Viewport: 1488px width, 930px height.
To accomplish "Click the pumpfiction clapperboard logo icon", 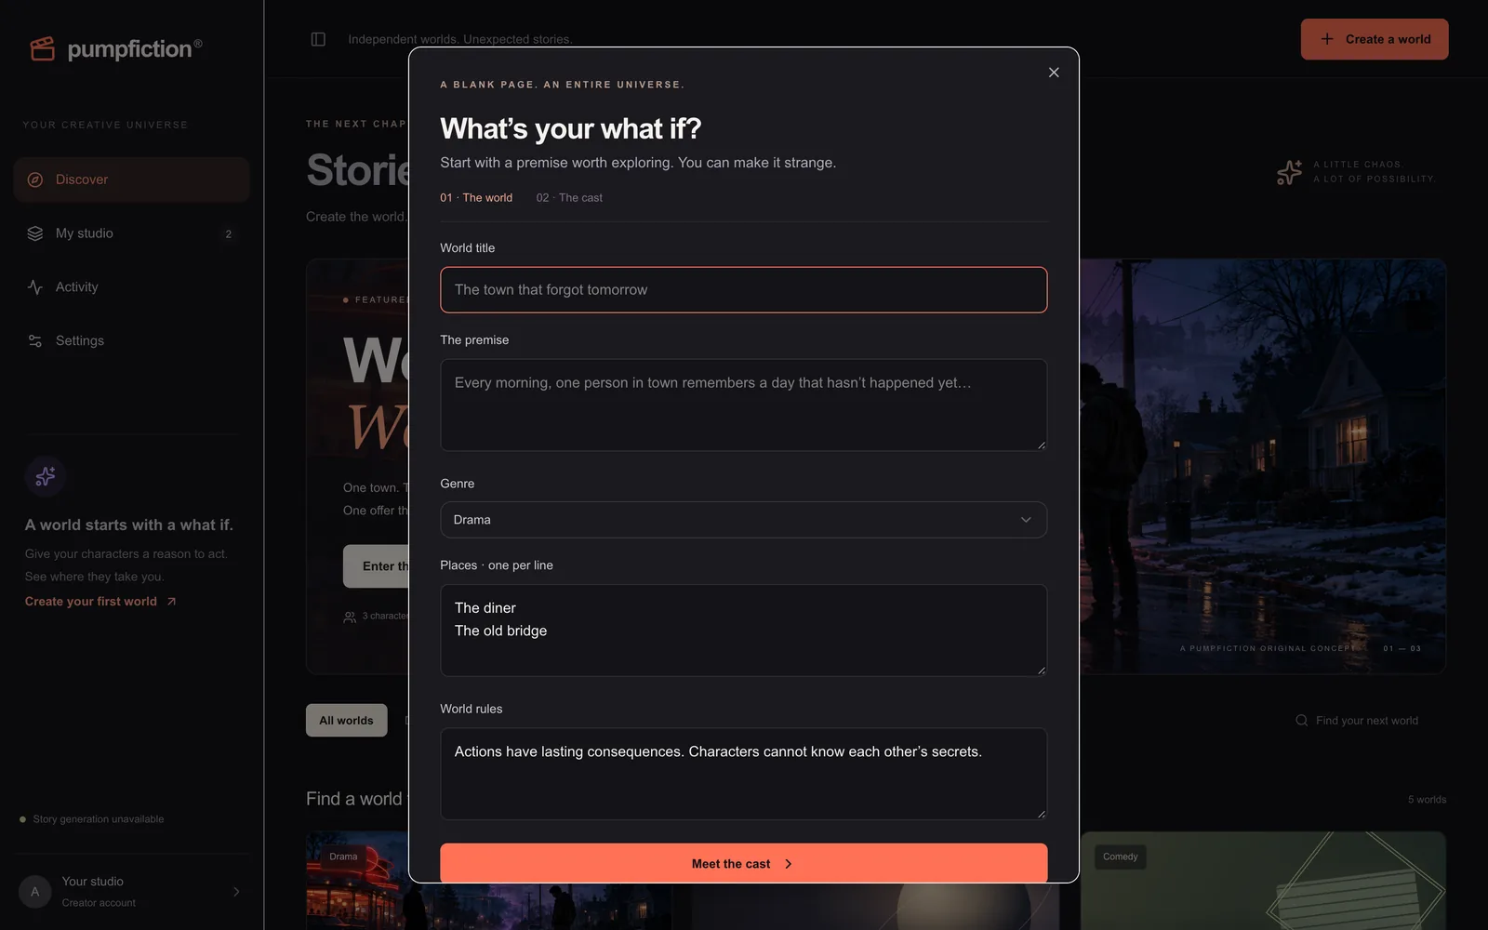I will [x=43, y=48].
